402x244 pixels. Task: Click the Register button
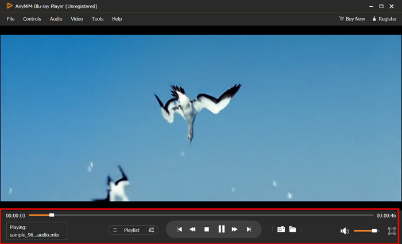(384, 19)
